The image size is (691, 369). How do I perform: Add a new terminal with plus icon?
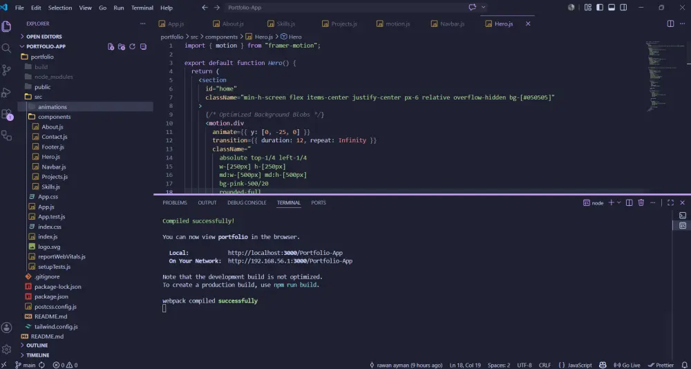point(611,202)
